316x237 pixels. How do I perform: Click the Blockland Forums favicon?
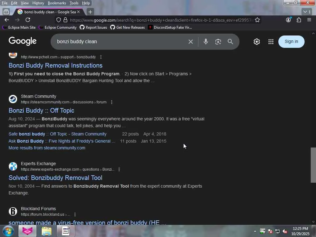(13, 211)
